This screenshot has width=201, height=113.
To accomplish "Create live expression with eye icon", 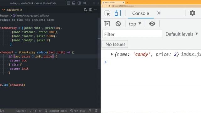I will [152, 24].
